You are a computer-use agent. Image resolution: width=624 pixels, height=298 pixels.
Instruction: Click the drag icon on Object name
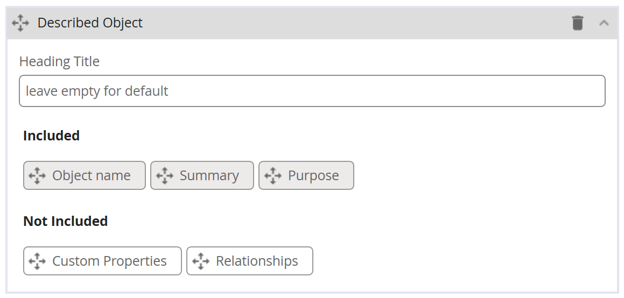37,175
